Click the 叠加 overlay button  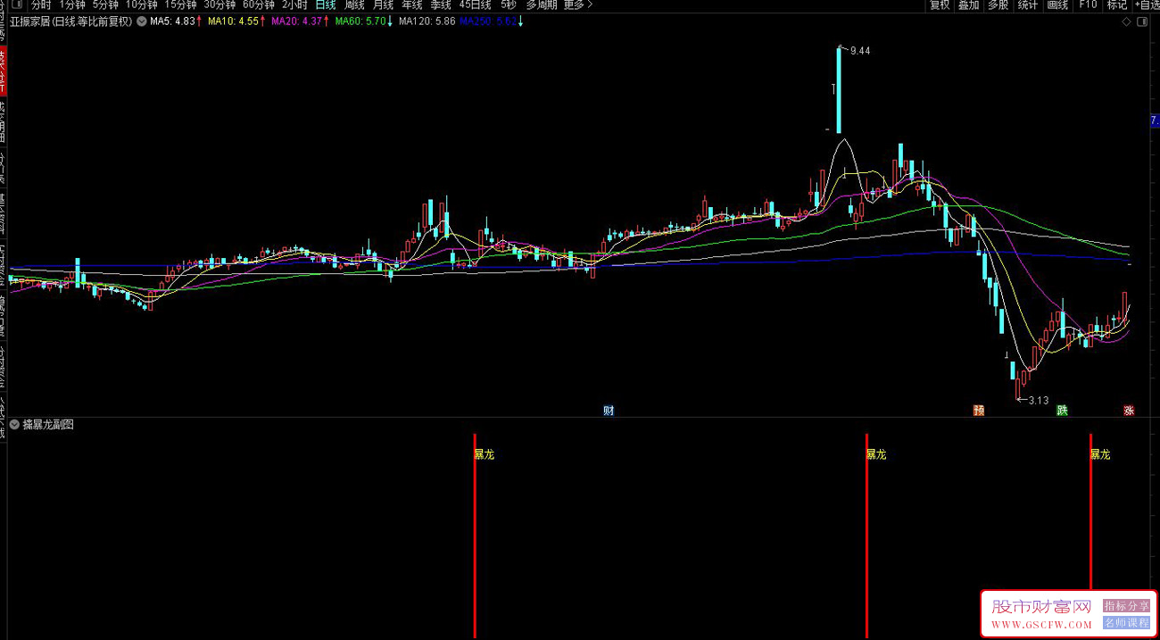pos(969,4)
